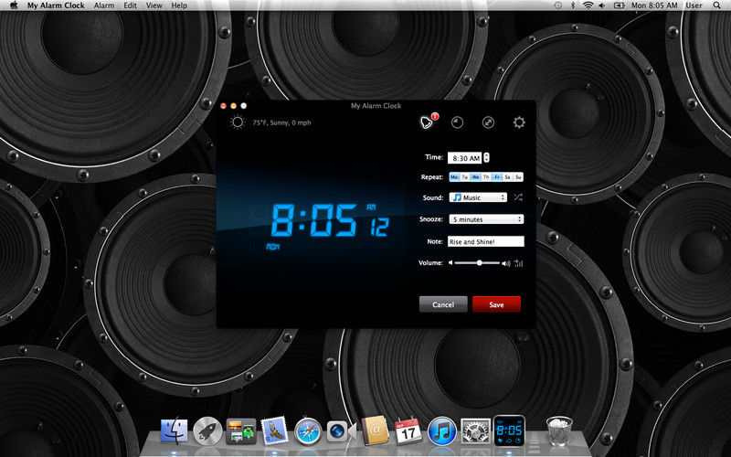
Task: Open Mail stamp icon in dock
Action: pyautogui.click(x=274, y=430)
